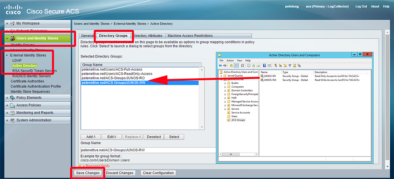Expand the System Administration arrow
Screen dimensions: 394x179
(x=7, y=120)
